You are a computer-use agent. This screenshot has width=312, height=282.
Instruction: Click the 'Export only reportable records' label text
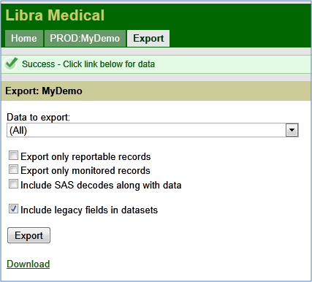85,156
